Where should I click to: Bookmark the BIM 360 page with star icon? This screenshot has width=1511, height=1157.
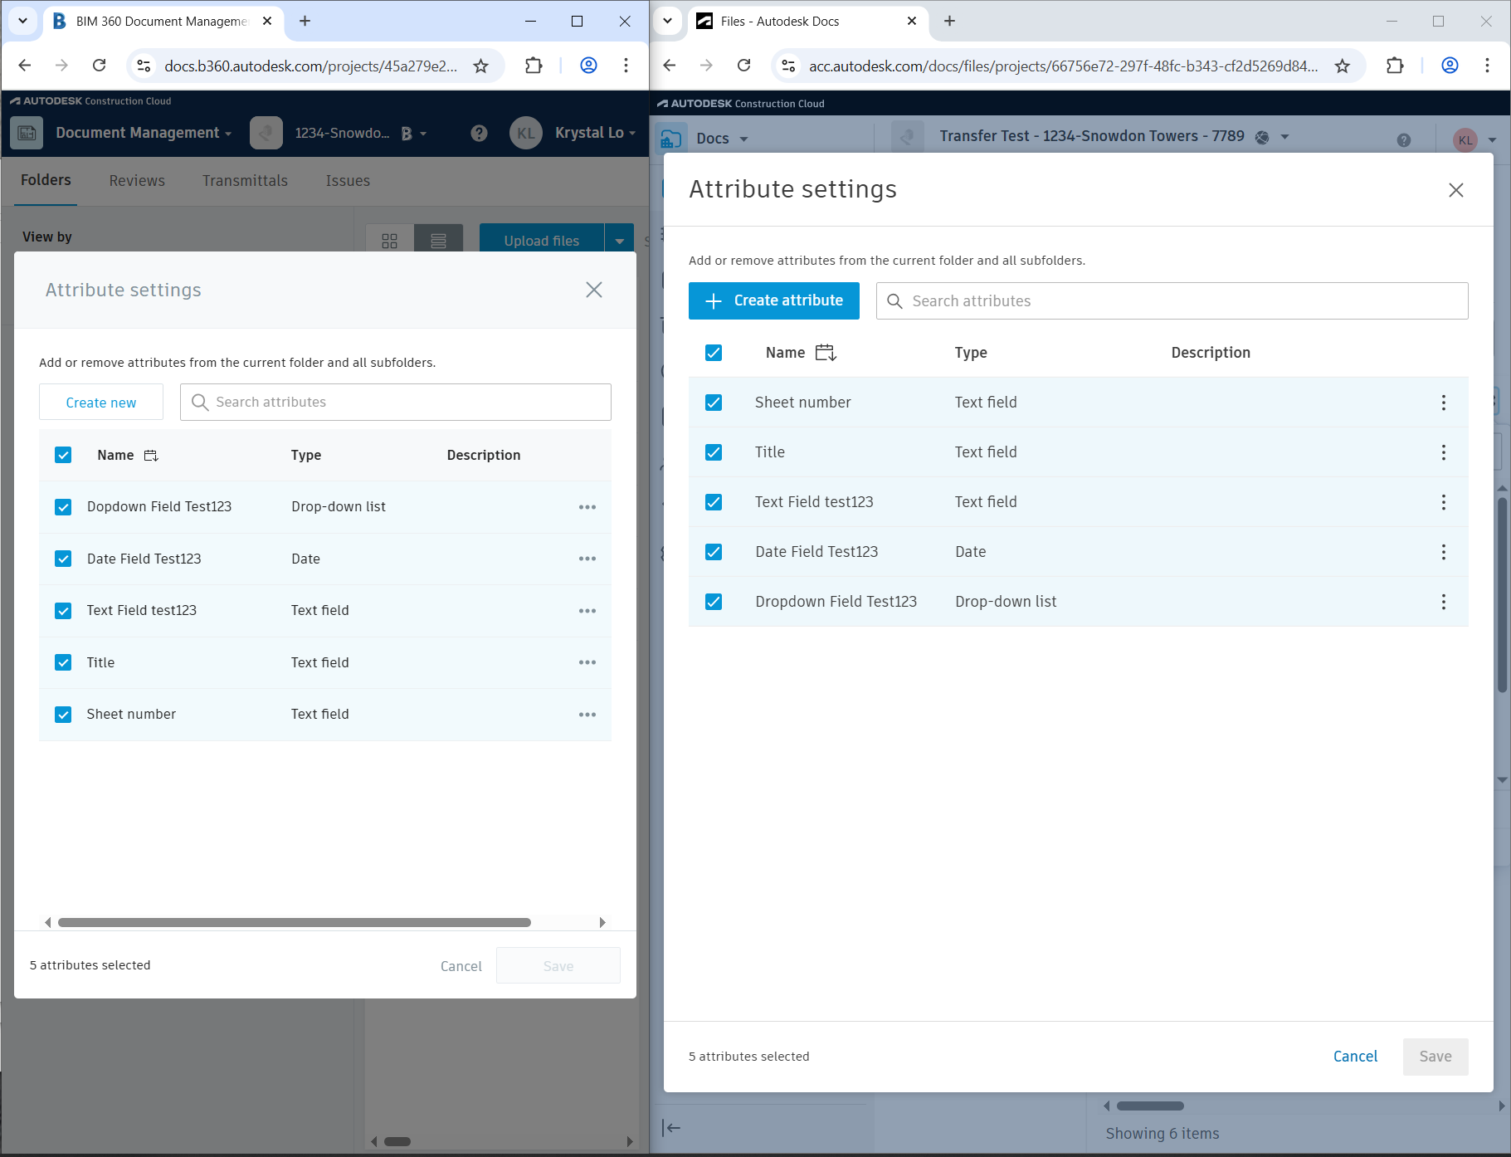coord(480,66)
